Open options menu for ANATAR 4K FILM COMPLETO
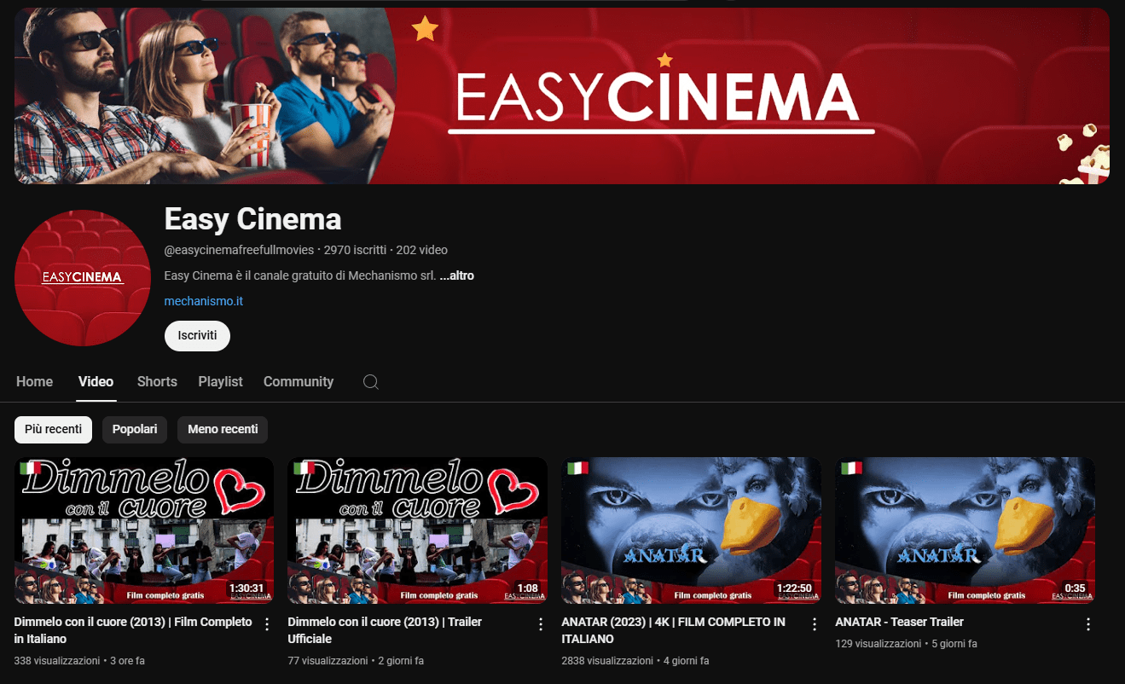This screenshot has width=1125, height=684. tap(814, 624)
